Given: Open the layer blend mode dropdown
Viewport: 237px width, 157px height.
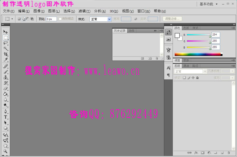Looking at the screenshot, I should 190,71.
